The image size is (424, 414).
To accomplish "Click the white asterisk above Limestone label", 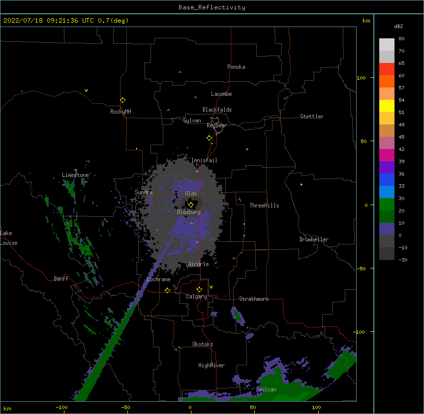I will tap(76, 170).
